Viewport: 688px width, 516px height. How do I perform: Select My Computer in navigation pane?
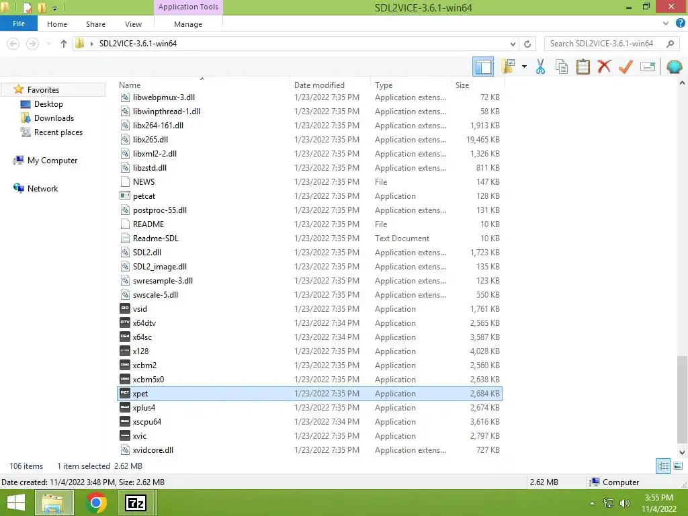(x=52, y=160)
